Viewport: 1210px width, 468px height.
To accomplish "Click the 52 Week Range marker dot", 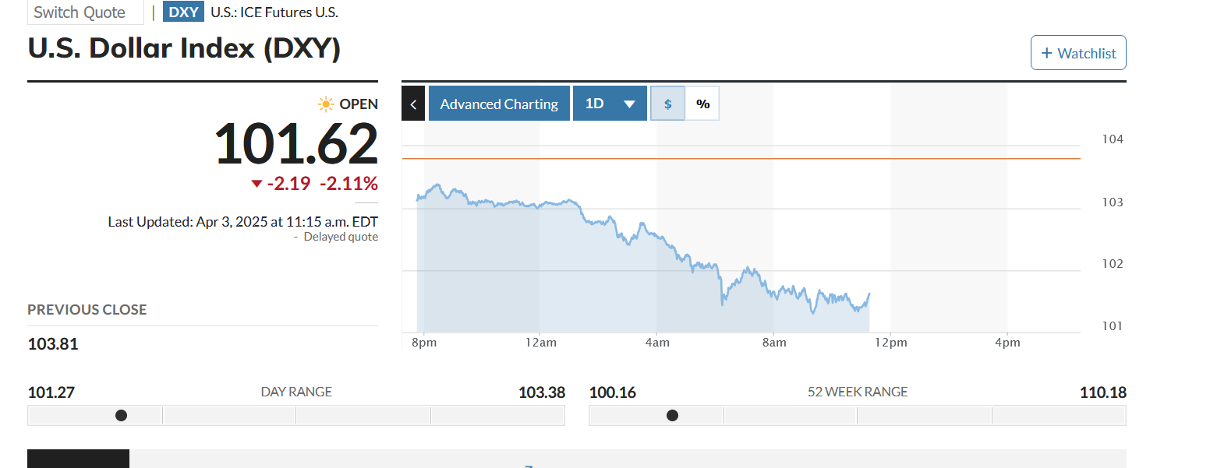I will click(672, 416).
